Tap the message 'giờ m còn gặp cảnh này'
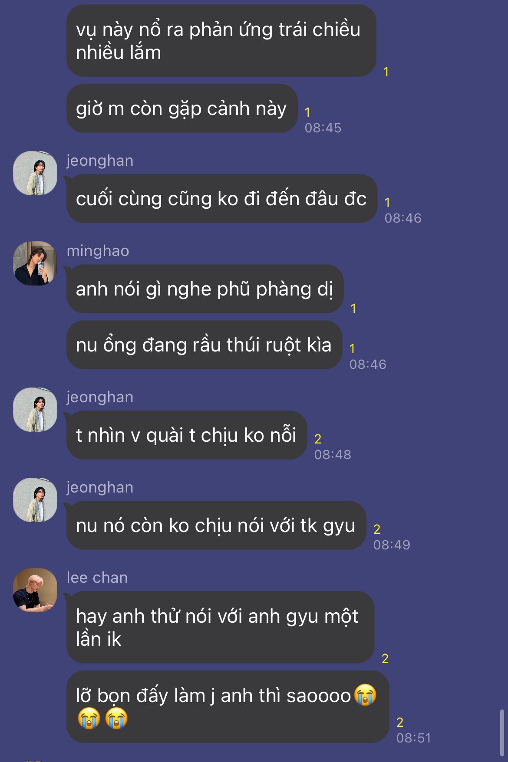Screen dimensions: 508x762 tap(182, 108)
